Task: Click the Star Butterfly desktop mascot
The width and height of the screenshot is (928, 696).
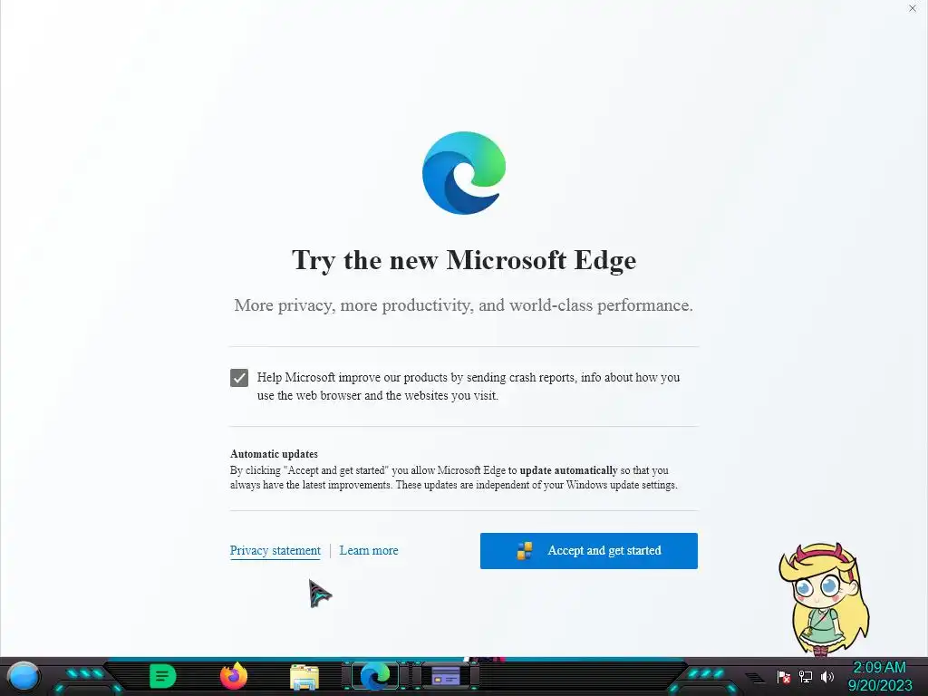Action: (824, 599)
